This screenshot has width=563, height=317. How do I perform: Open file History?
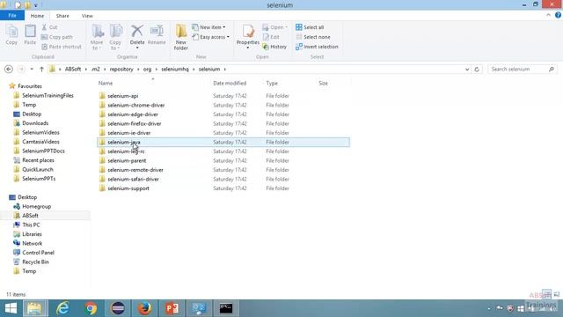point(274,47)
